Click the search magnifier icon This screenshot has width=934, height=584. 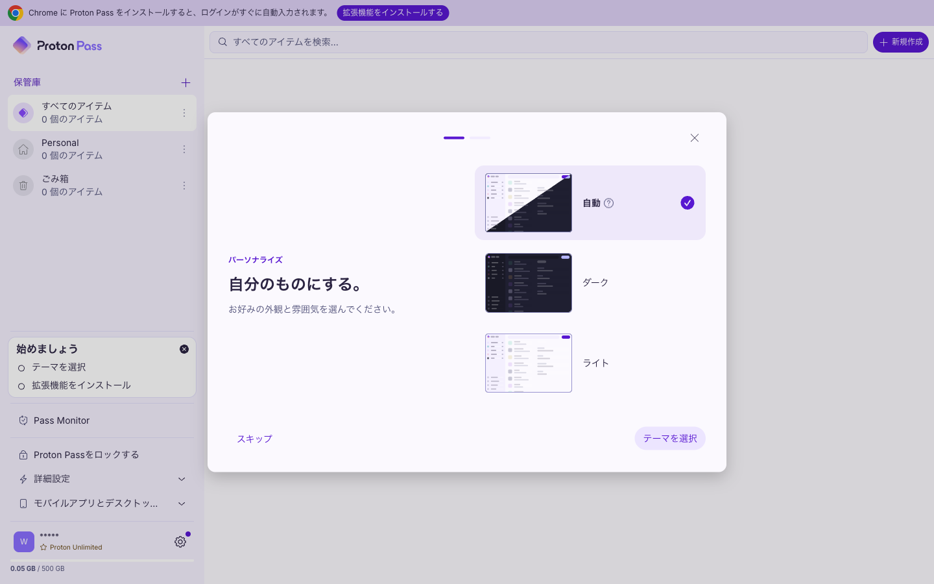tap(222, 42)
